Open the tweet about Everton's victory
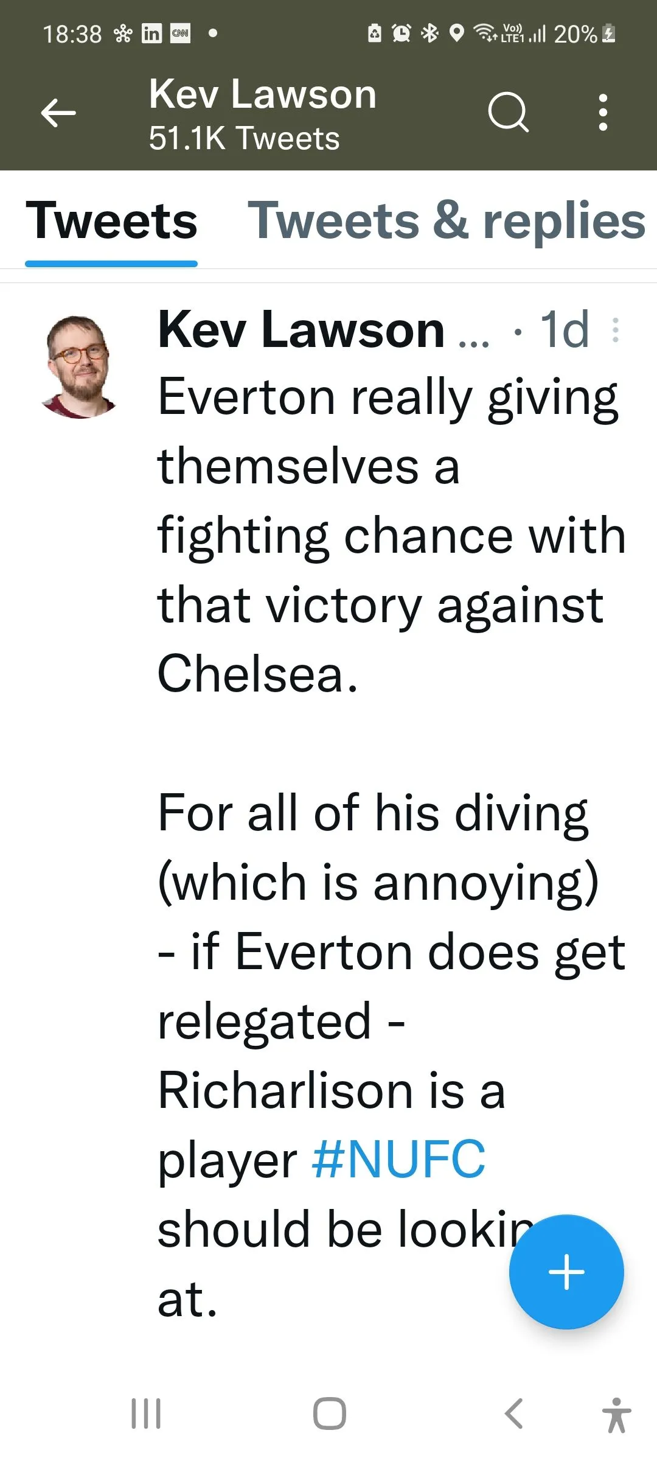The height and width of the screenshot is (1461, 657). [389, 536]
